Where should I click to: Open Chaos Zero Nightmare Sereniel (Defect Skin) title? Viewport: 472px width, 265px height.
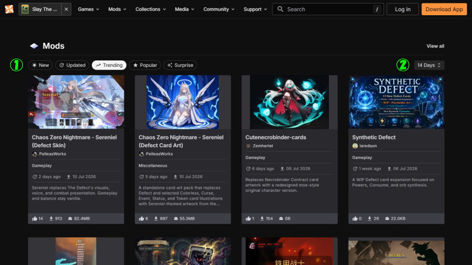tap(74, 141)
